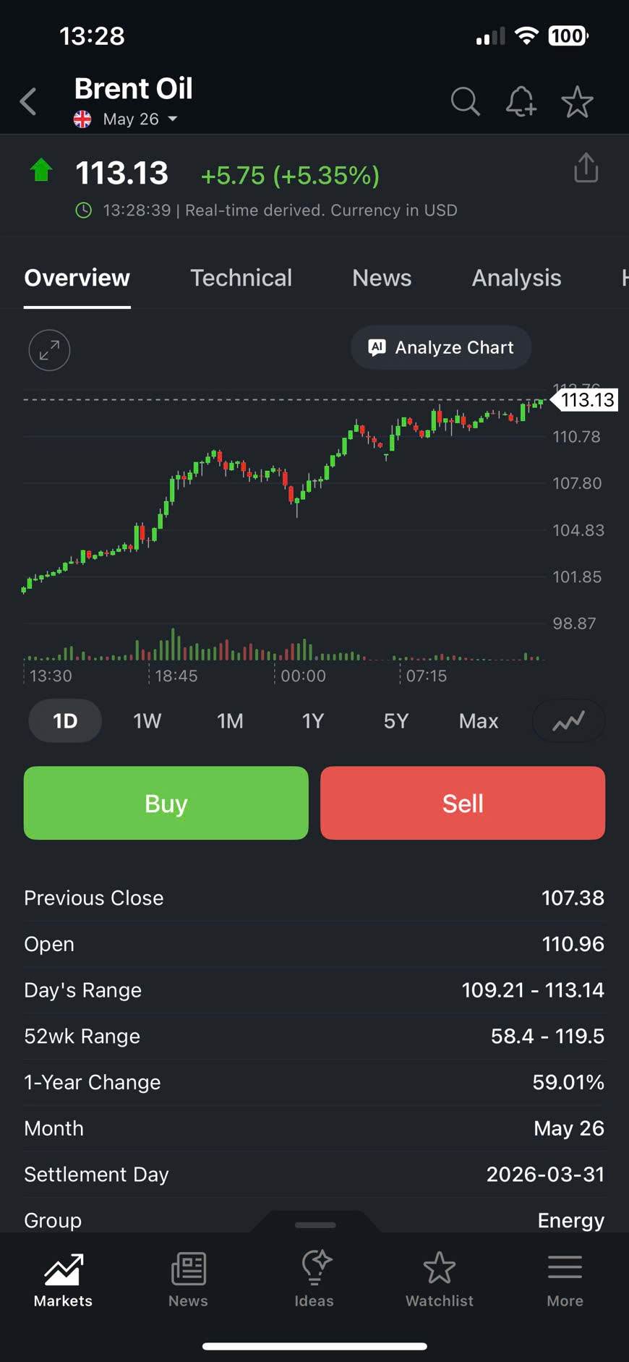This screenshot has height=1362, width=629.
Task: Open Ideas in bottom navigation
Action: pos(314,1280)
